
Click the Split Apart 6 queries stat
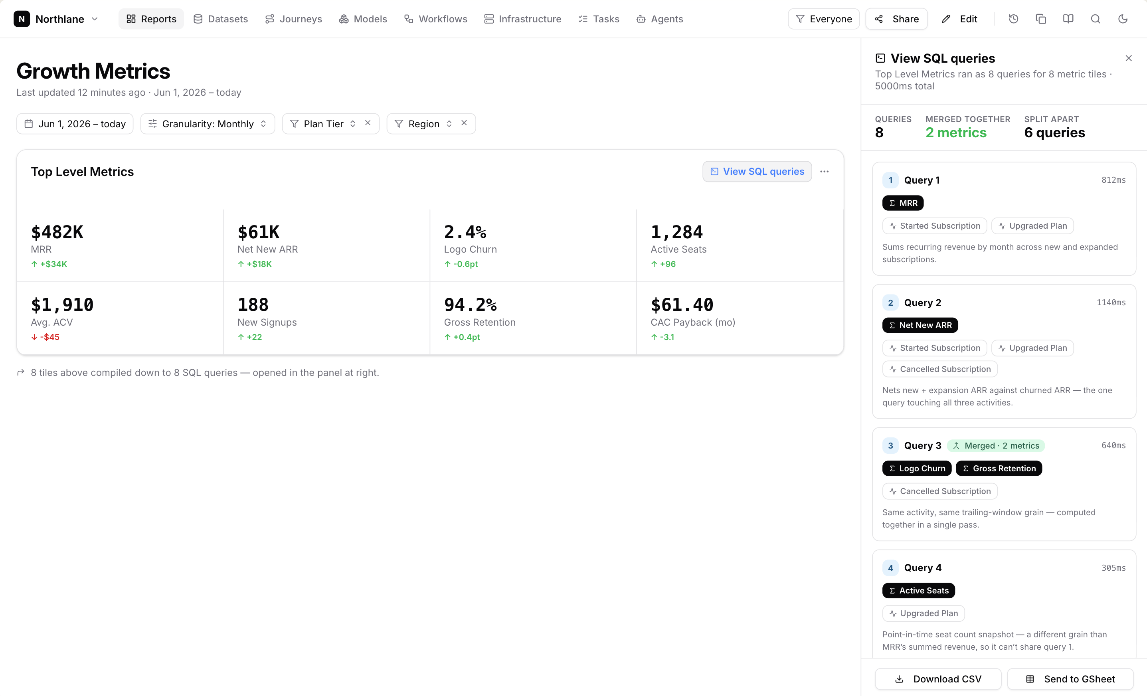tap(1054, 128)
